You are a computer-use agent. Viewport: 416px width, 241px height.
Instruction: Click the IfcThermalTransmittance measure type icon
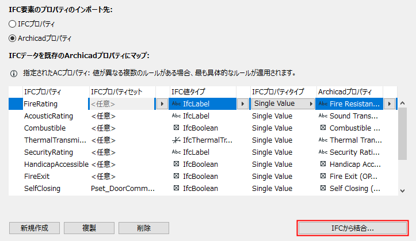176,140
